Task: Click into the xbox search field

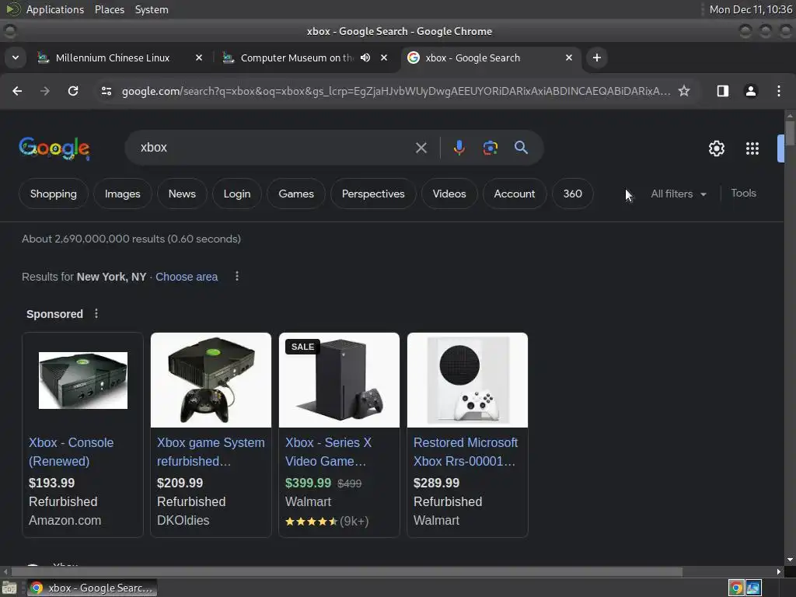Action: [274, 148]
